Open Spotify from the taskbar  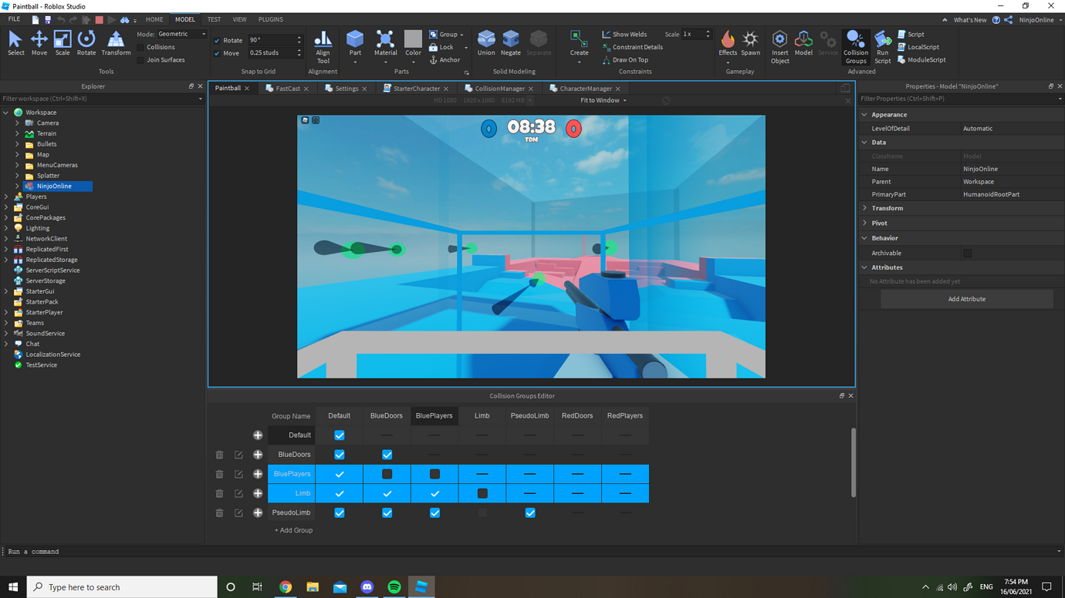pos(394,586)
